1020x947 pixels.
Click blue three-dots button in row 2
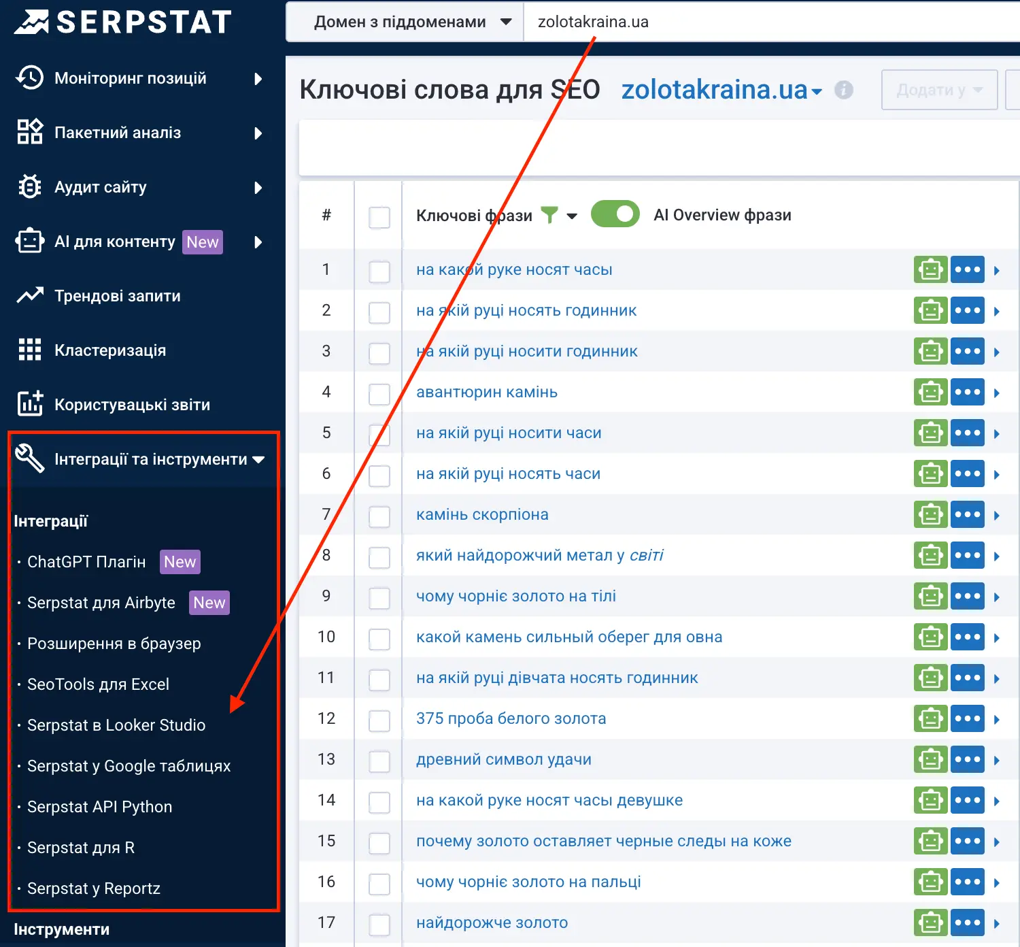[968, 310]
